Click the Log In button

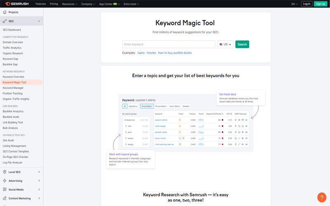306,4
